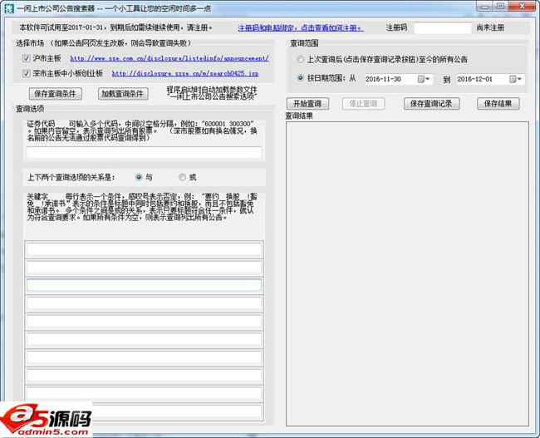Image resolution: width=540 pixels, height=438 pixels.
Task: Open the sse.com.cn announcement link
Action: 169,58
